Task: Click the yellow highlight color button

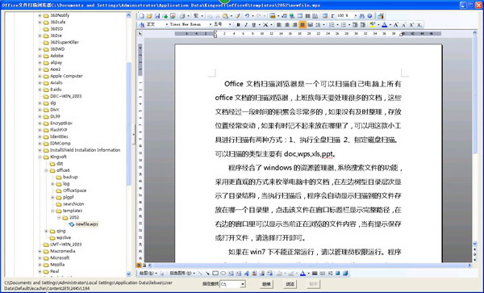Action: tap(373, 25)
